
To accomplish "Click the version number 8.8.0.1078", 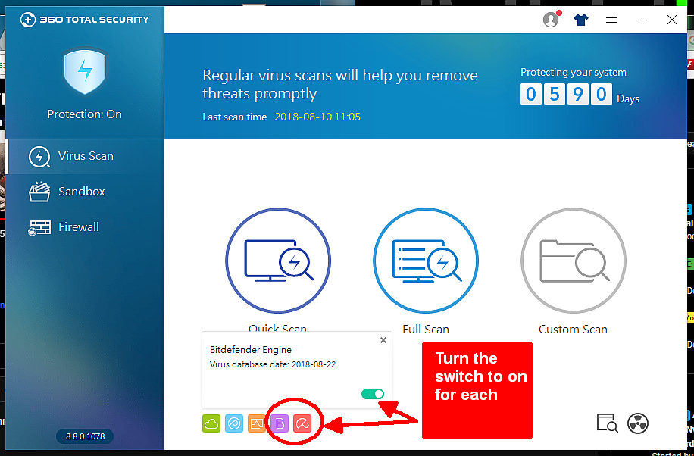I will pos(85,436).
